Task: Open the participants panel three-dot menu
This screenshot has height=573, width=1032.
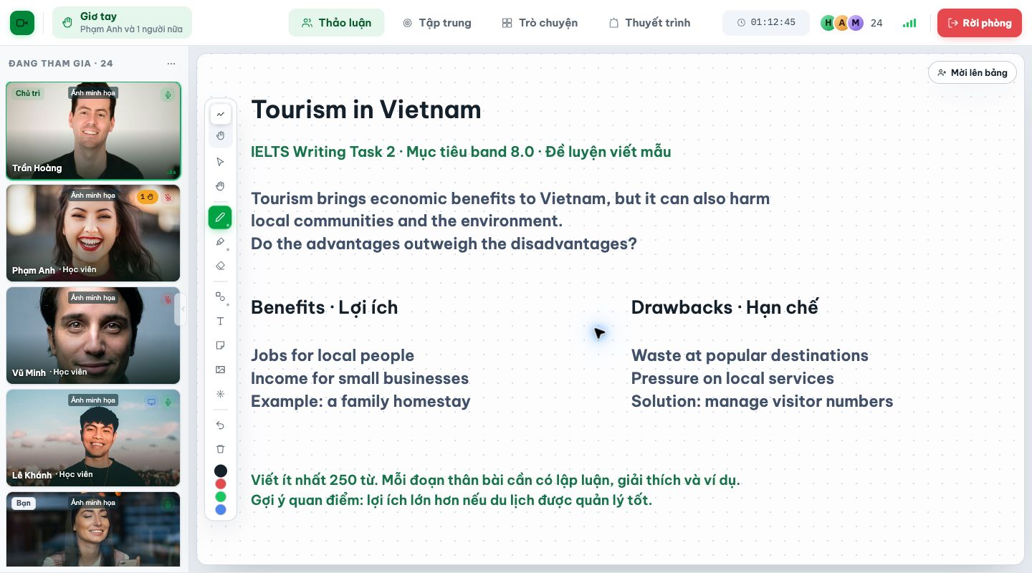Action: click(x=171, y=64)
